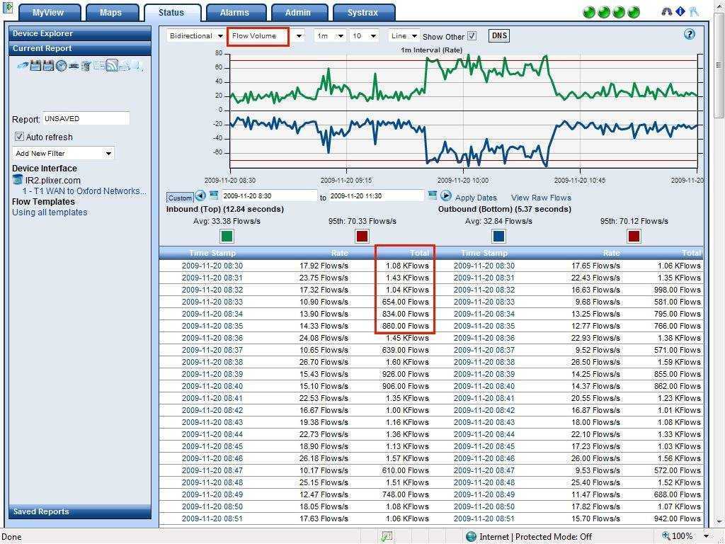Expand the Saved Reports panel

click(80, 511)
